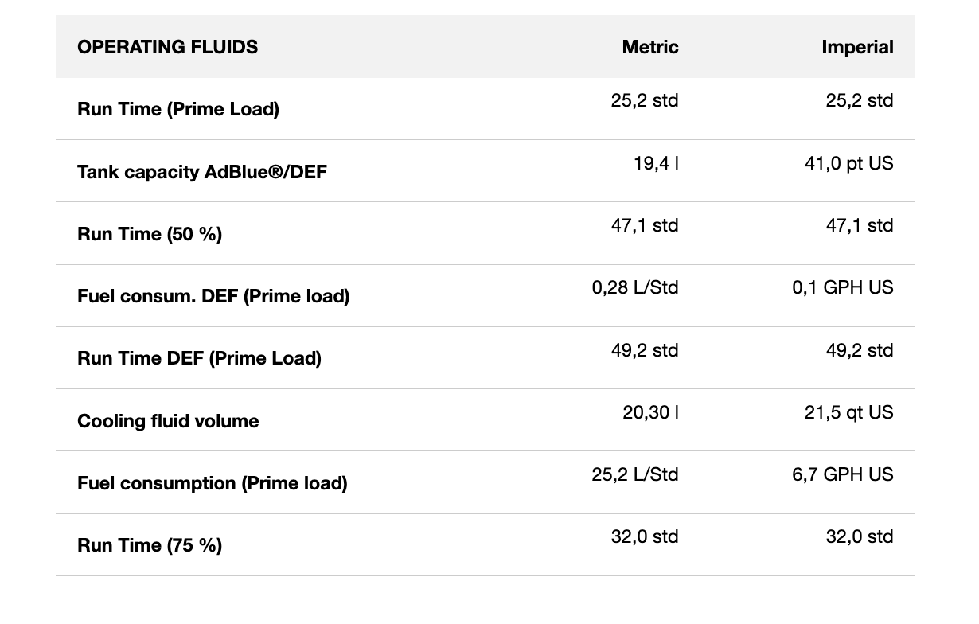Select Fuel consumption (Prime load) label

click(x=212, y=483)
